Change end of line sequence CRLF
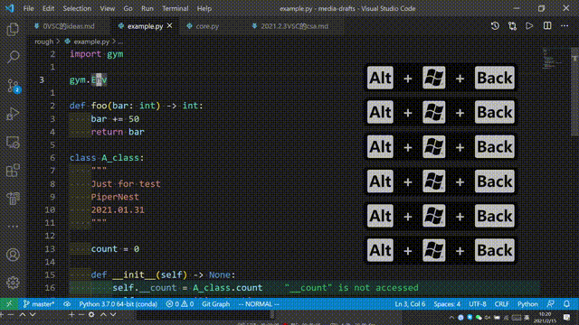Viewport: 579px width, 325px height. 501,304
